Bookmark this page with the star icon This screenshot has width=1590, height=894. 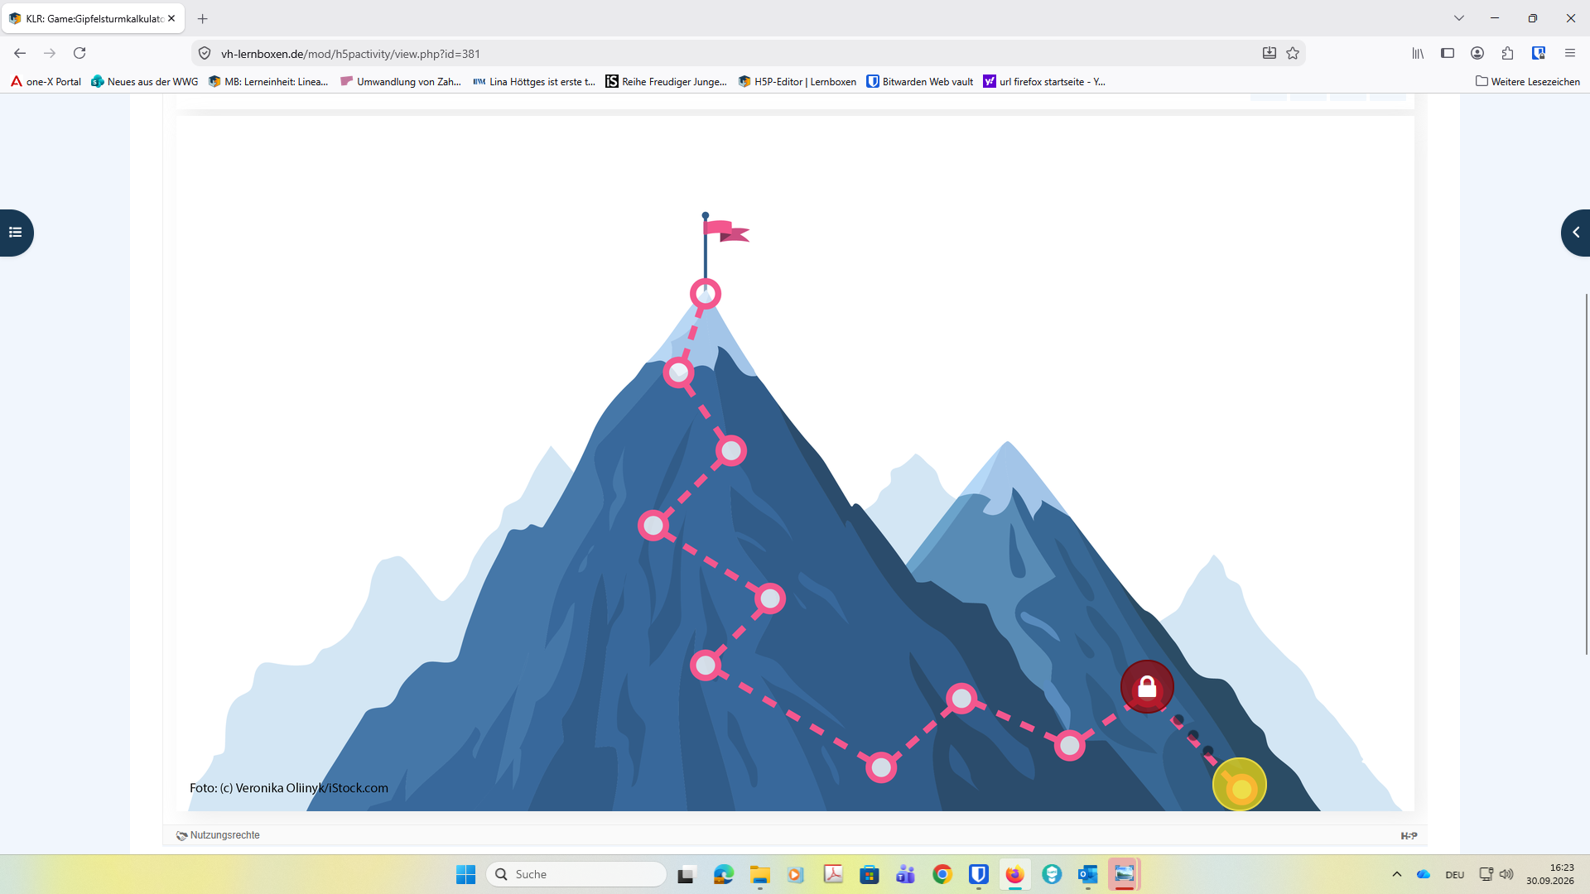(x=1293, y=53)
